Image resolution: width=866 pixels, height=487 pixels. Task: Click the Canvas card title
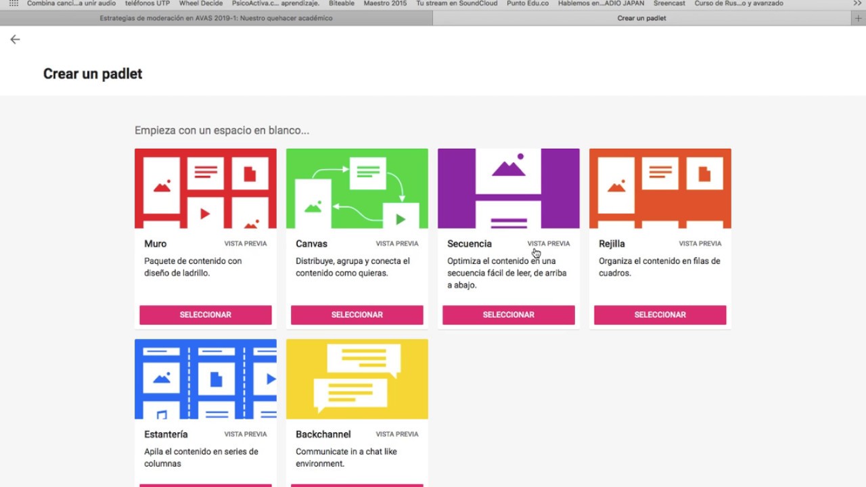(x=311, y=243)
